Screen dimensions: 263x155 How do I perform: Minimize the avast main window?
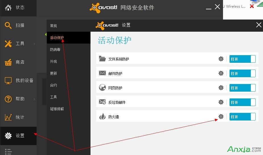click(x=209, y=9)
